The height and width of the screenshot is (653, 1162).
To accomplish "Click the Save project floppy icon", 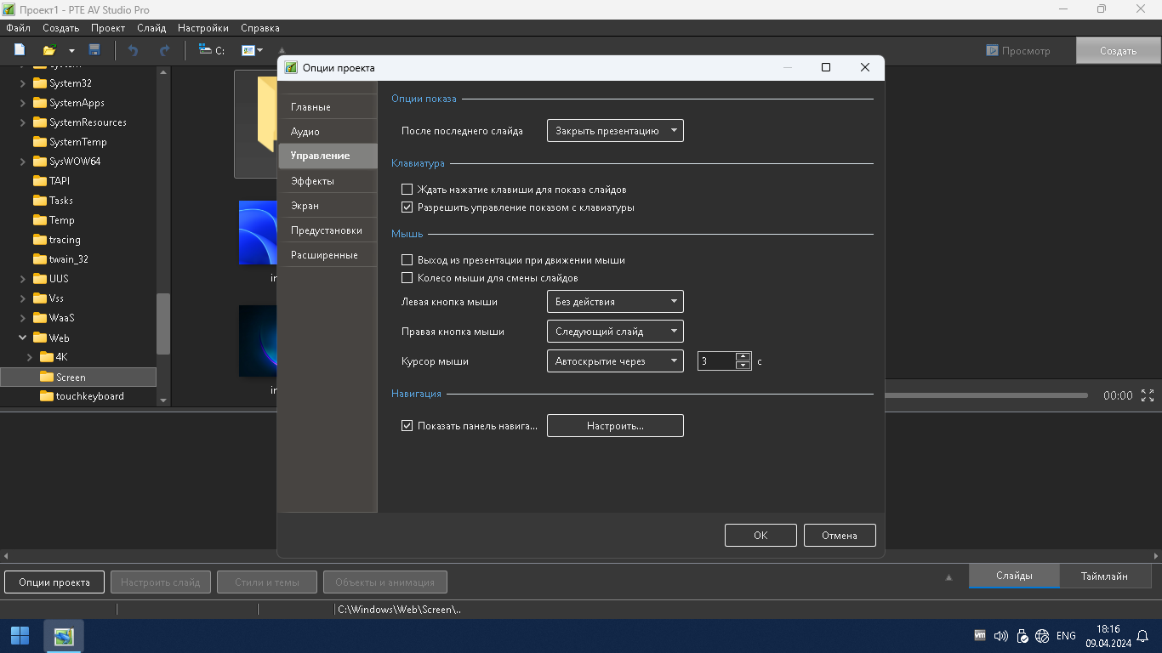I will [94, 50].
